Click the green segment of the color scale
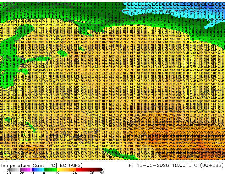 pos(50,169)
